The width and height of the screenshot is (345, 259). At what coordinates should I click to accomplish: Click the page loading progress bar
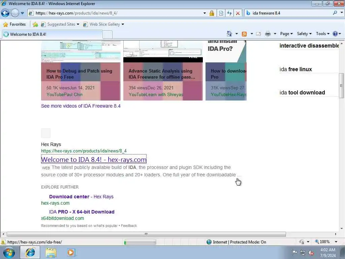click(140, 242)
